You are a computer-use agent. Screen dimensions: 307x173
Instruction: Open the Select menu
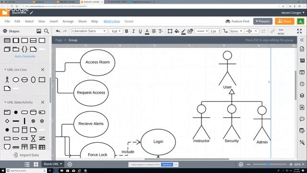(x=29, y=21)
